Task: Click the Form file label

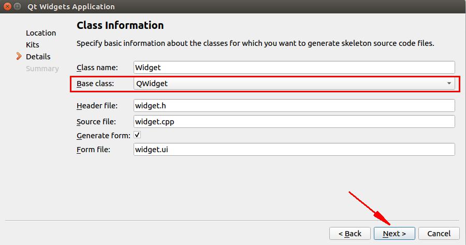Action: tap(93, 150)
